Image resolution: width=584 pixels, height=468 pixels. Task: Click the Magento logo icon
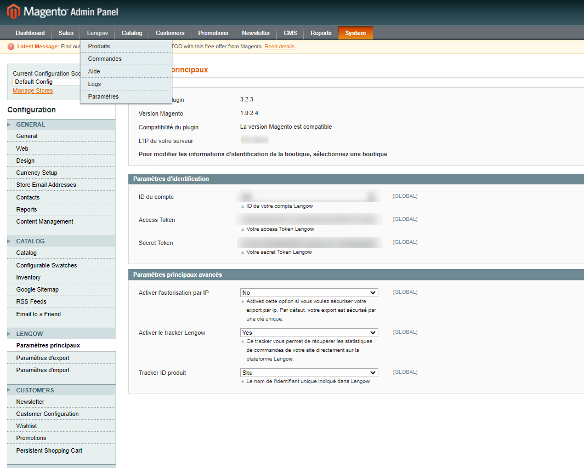click(x=13, y=11)
